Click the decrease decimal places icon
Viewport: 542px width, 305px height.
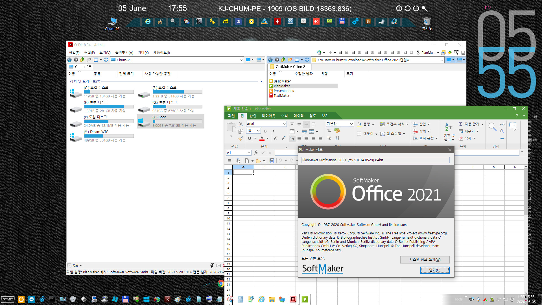[337, 138]
